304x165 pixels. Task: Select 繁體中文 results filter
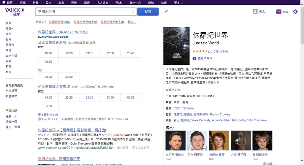tap(11, 96)
